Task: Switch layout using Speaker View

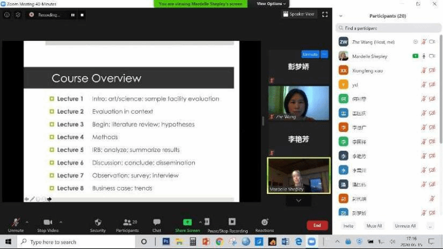Action: click(299, 14)
